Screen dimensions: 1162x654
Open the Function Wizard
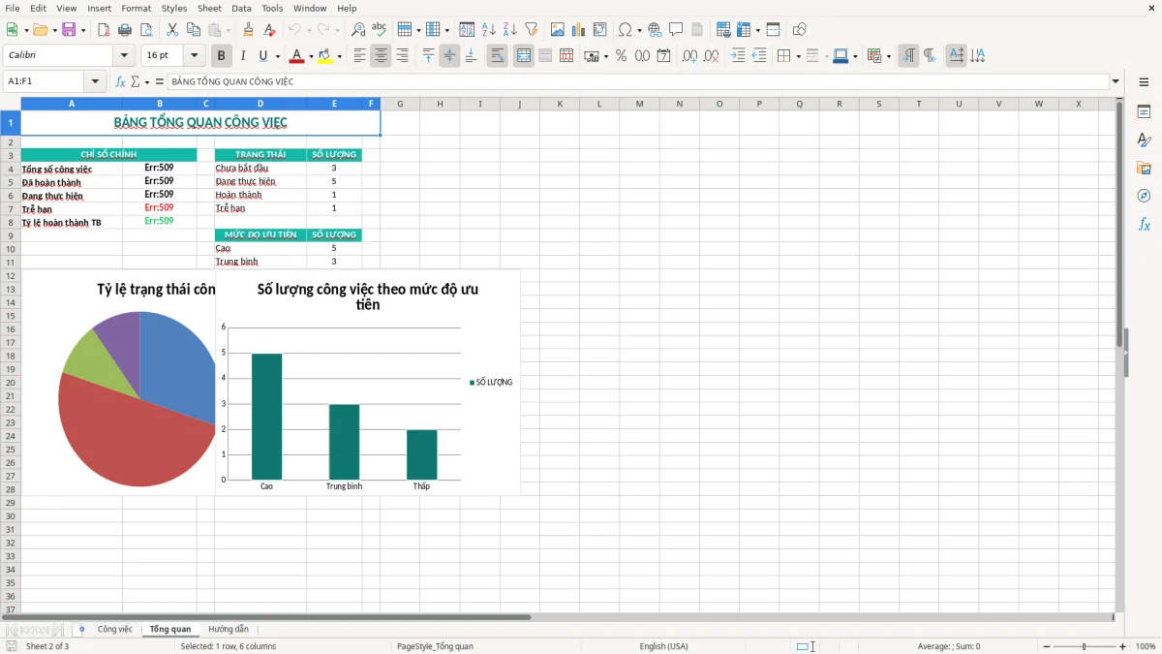click(x=120, y=81)
